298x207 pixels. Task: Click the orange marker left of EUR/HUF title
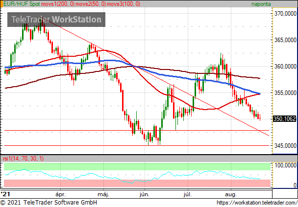pyautogui.click(x=1, y=4)
